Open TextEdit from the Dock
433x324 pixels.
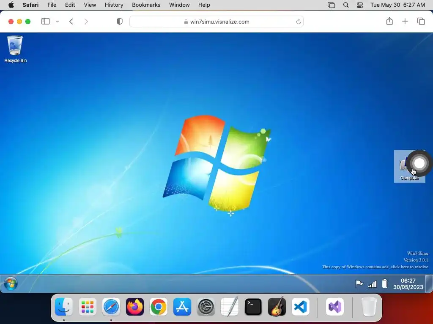coord(230,307)
